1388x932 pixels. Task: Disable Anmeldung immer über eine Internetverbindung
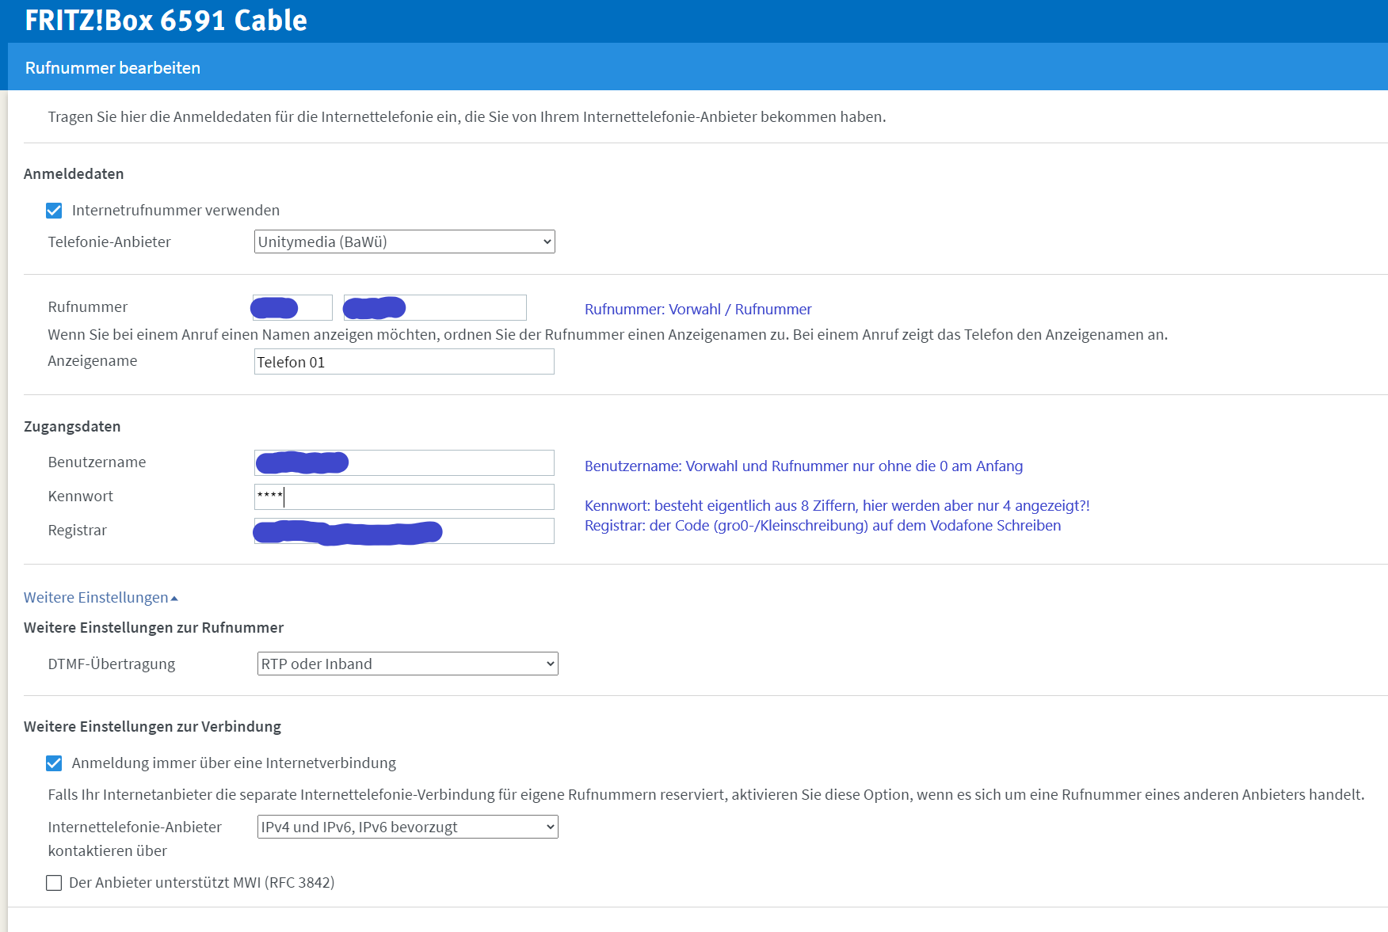54,763
